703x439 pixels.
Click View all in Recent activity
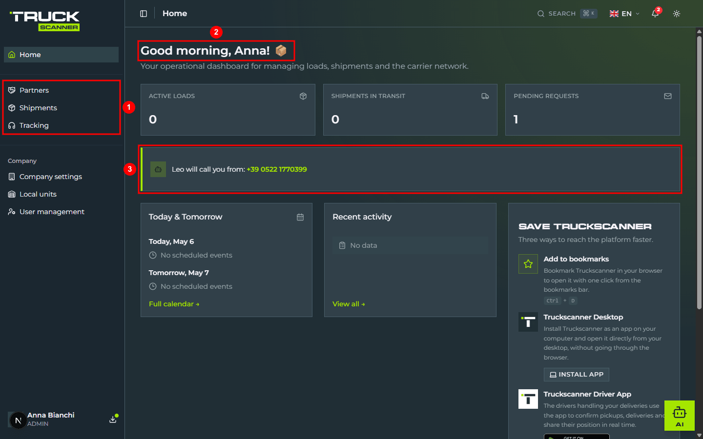click(x=349, y=304)
